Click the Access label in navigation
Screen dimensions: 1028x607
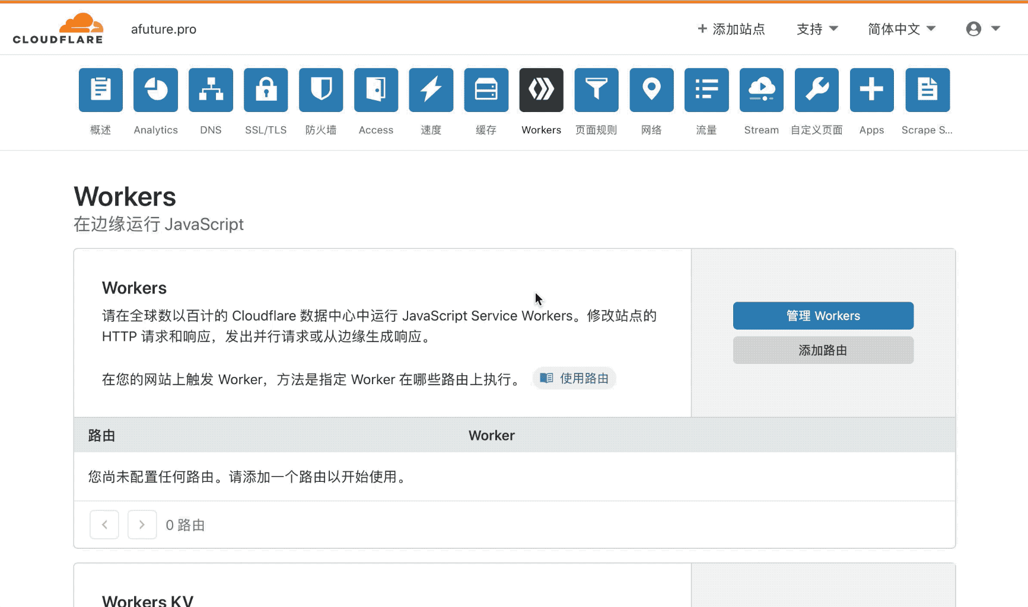[x=376, y=130]
